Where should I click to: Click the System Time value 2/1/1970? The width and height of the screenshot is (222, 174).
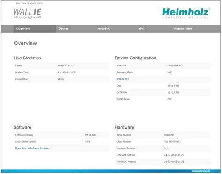coord(67,72)
